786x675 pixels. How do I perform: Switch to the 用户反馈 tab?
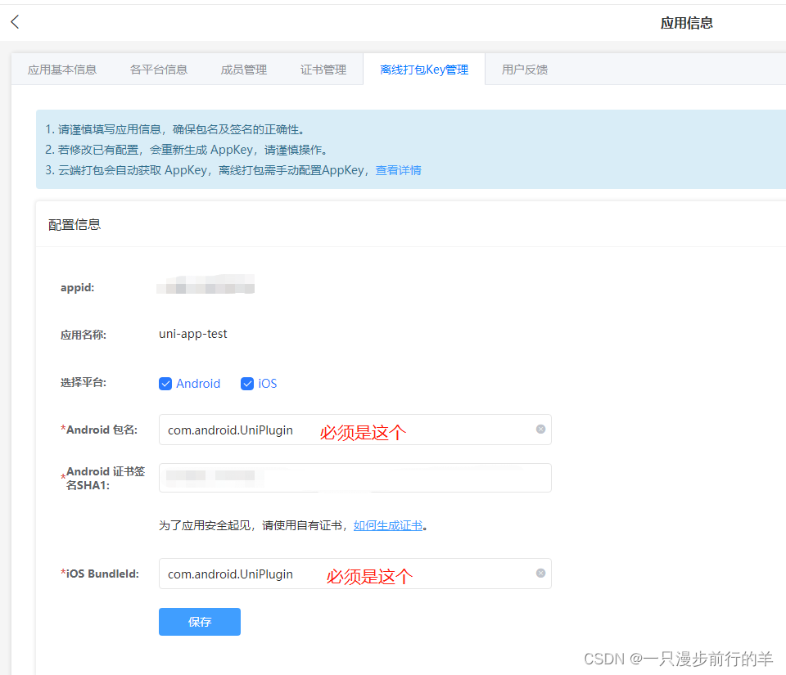[525, 70]
